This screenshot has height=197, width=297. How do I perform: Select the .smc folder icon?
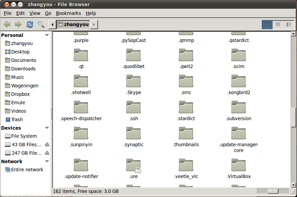(186, 81)
